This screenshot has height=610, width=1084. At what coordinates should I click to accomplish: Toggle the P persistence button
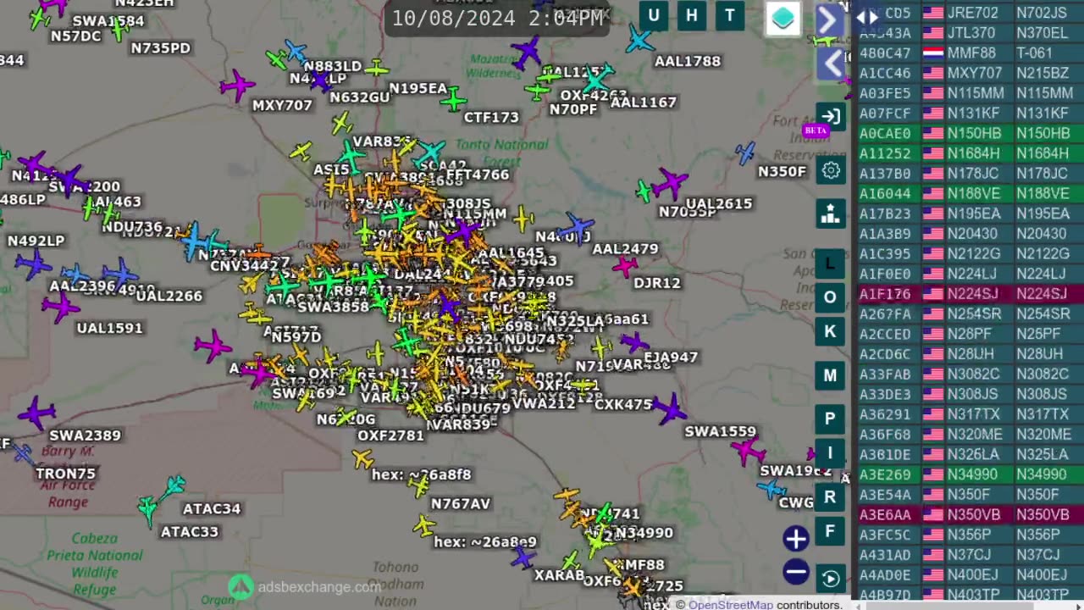coord(830,419)
